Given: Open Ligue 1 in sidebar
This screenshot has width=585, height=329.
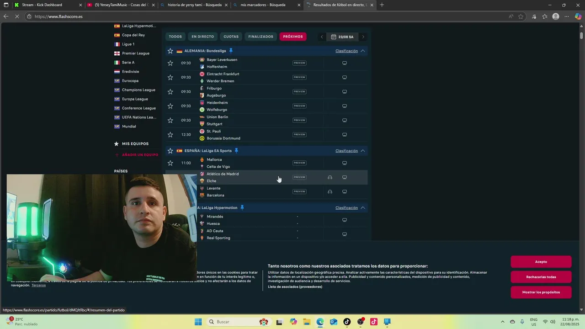Looking at the screenshot, I should coord(128,44).
